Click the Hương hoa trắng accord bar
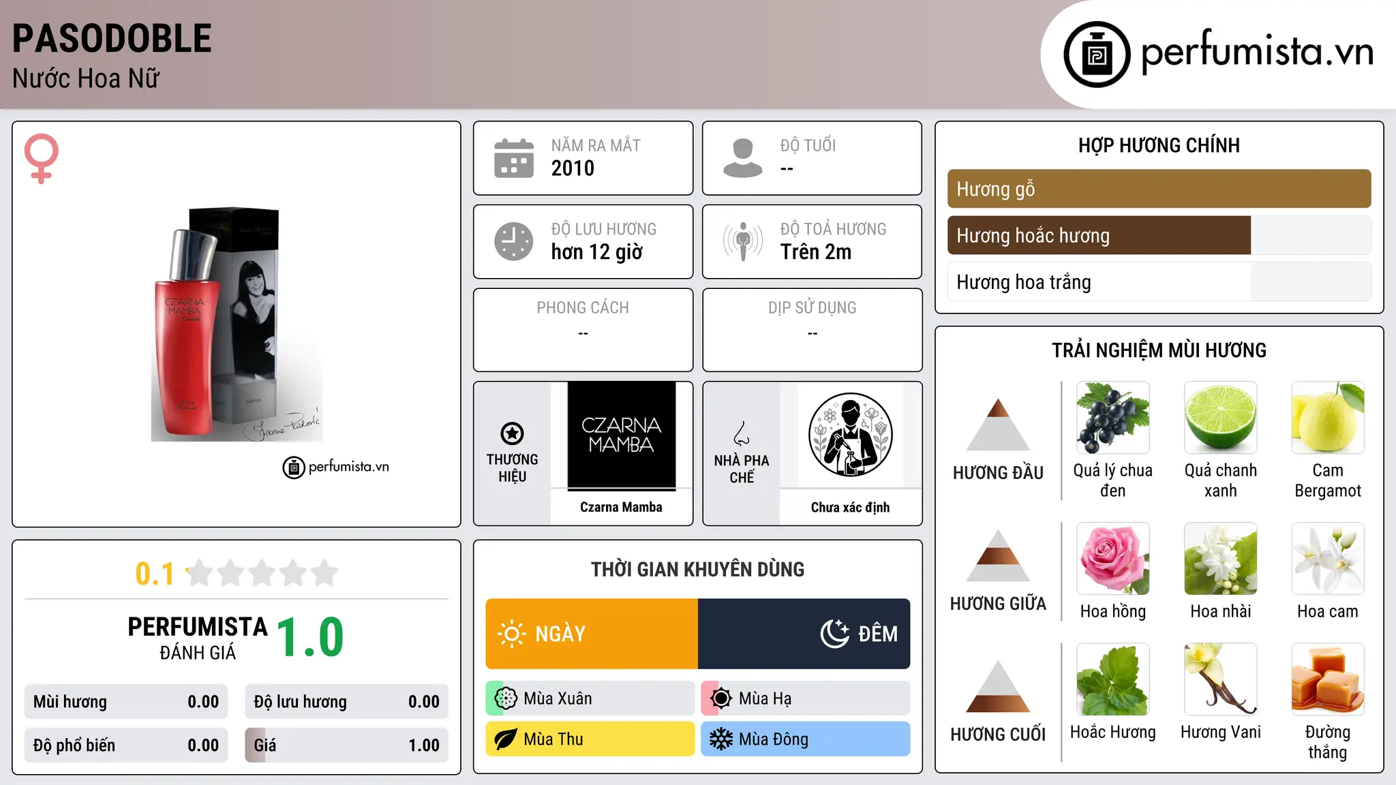Image resolution: width=1396 pixels, height=785 pixels. point(1159,282)
